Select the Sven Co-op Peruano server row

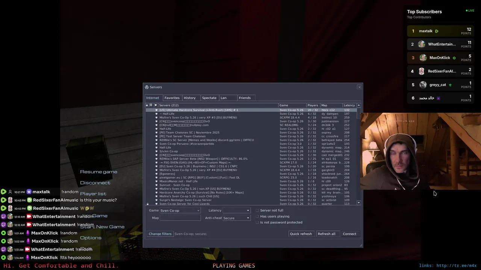(251, 144)
